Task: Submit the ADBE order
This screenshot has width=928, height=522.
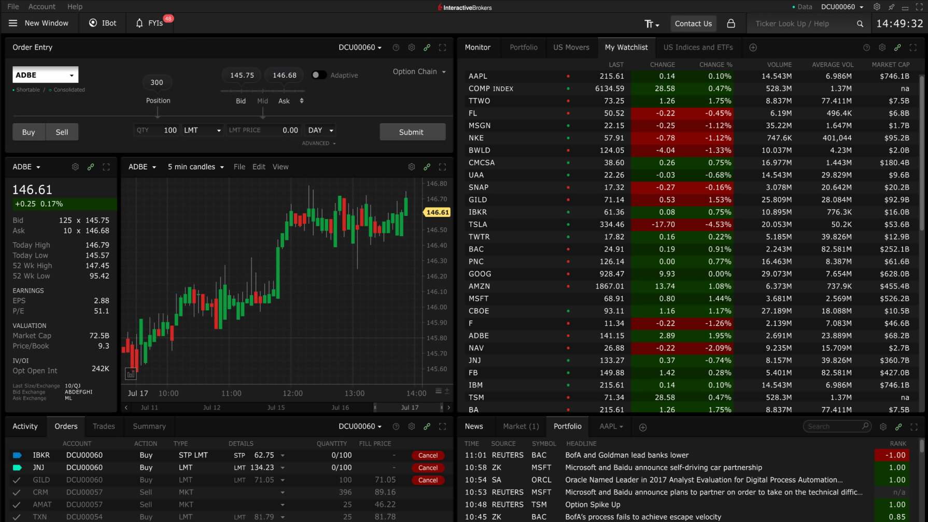Action: click(x=412, y=132)
